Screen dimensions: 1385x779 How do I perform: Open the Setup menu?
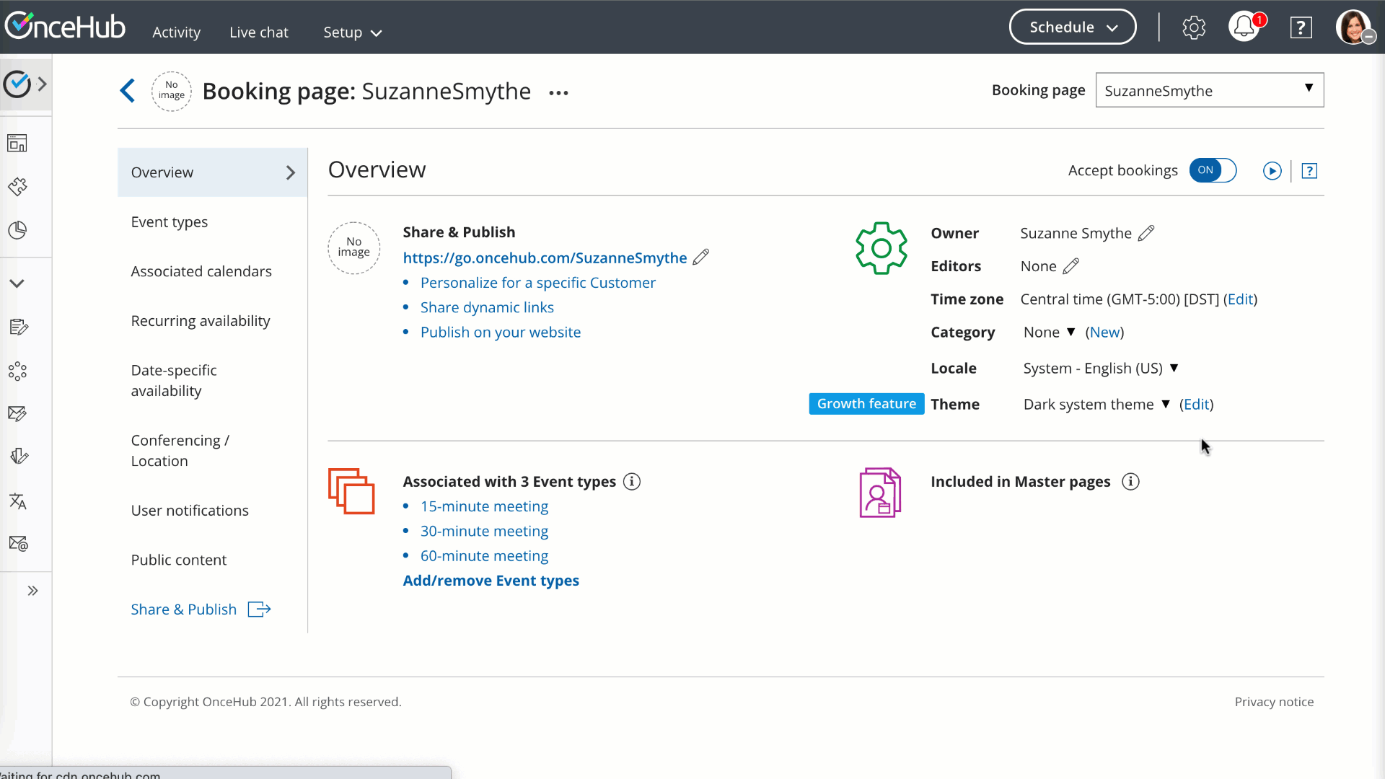(x=352, y=32)
